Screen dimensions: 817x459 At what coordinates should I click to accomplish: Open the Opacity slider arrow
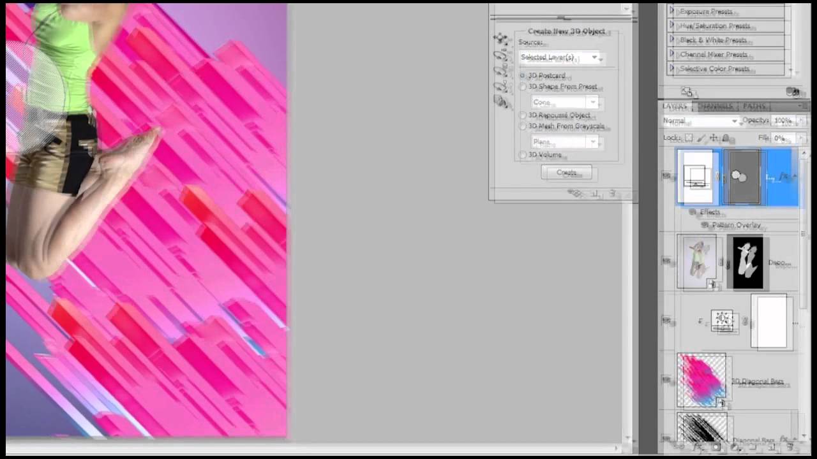pos(802,120)
